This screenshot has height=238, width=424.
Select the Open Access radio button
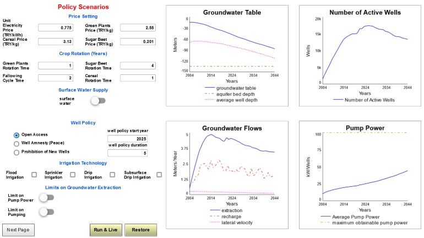17,135
